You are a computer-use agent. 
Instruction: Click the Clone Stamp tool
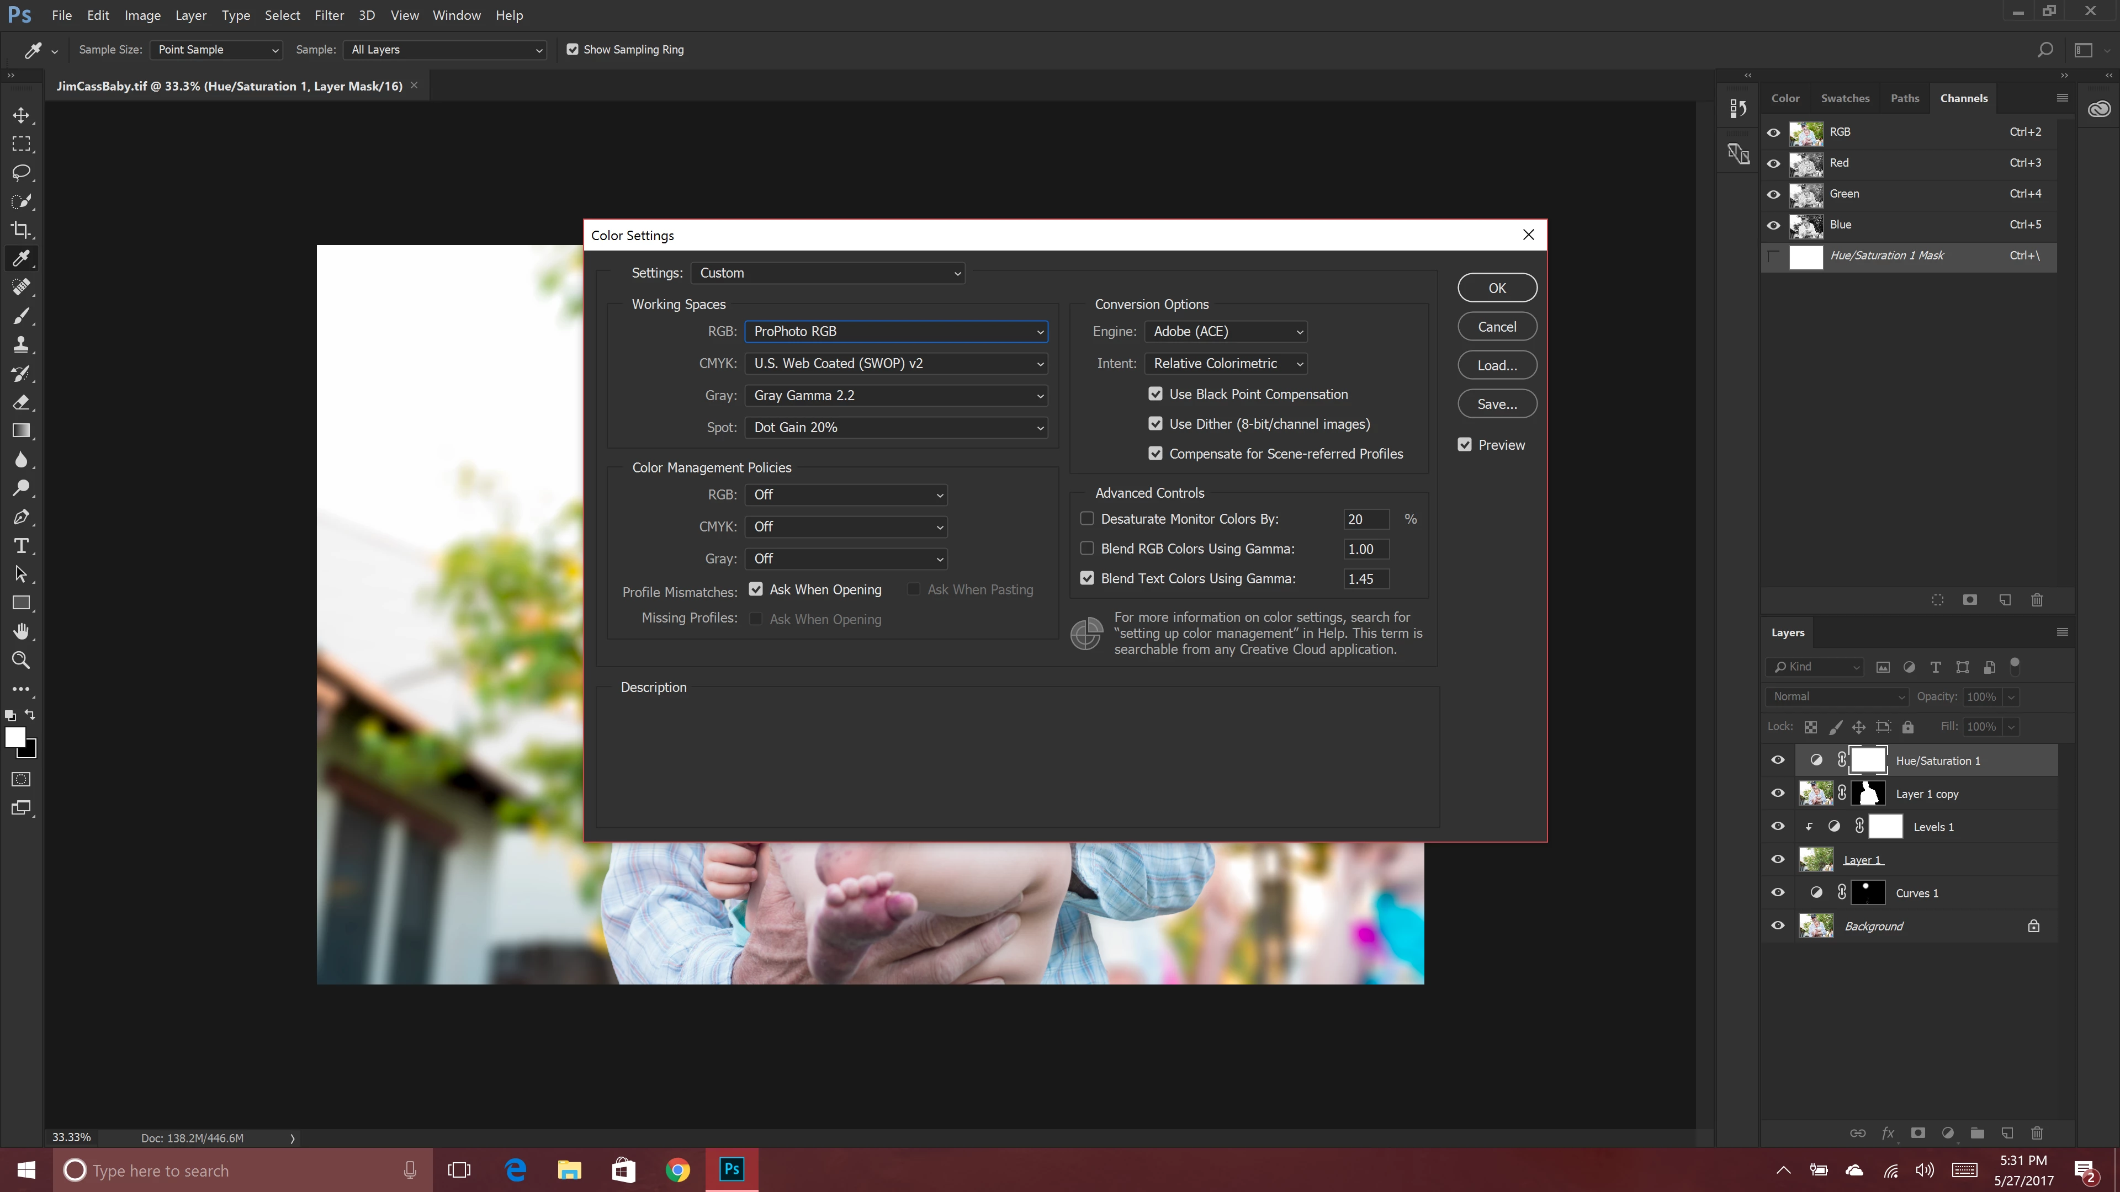click(x=22, y=345)
